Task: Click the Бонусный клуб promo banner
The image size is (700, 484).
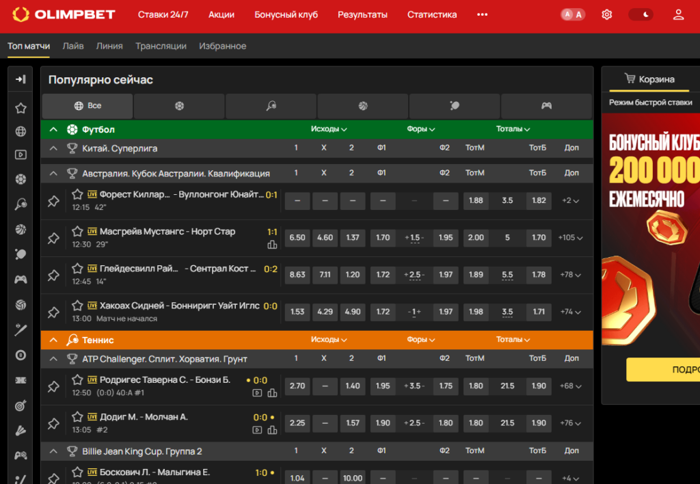Action: pyautogui.click(x=651, y=258)
